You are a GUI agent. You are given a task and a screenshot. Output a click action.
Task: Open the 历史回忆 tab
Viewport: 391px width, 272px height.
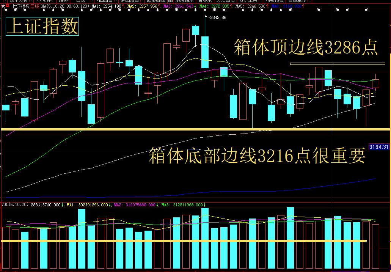pos(225,1)
